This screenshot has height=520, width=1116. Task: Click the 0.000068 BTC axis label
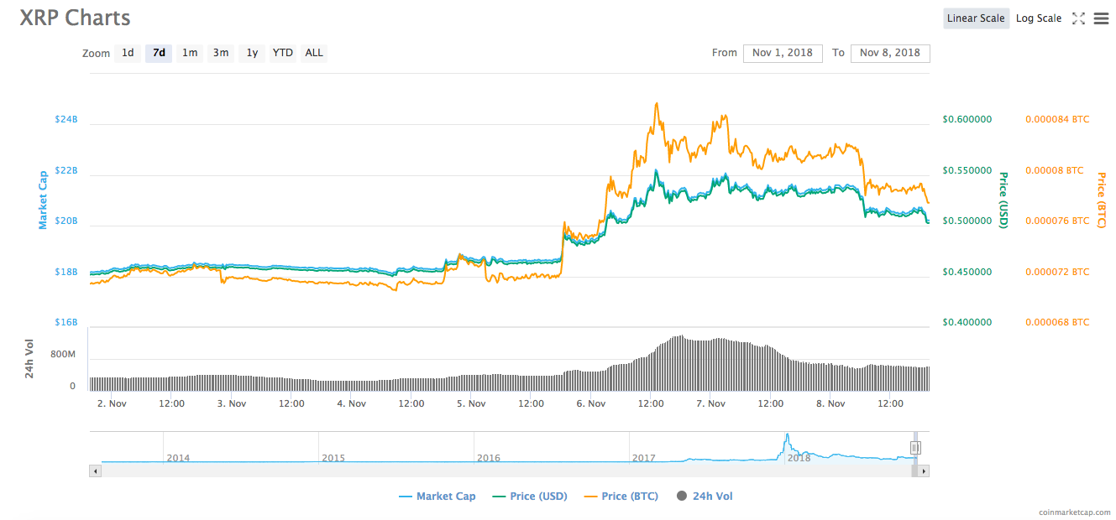click(x=1057, y=322)
